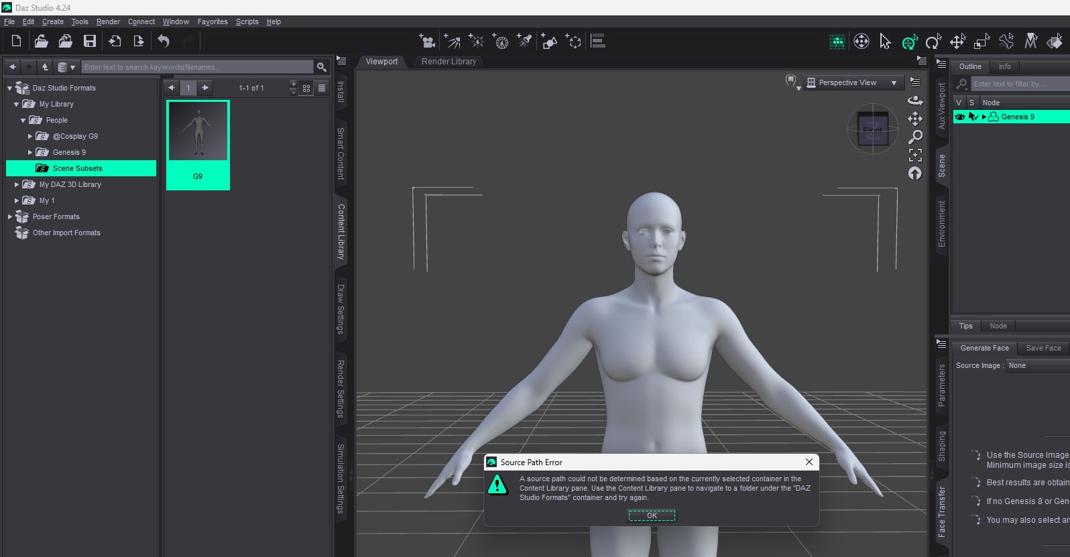
Task: Click the Save Face button
Action: [1044, 348]
